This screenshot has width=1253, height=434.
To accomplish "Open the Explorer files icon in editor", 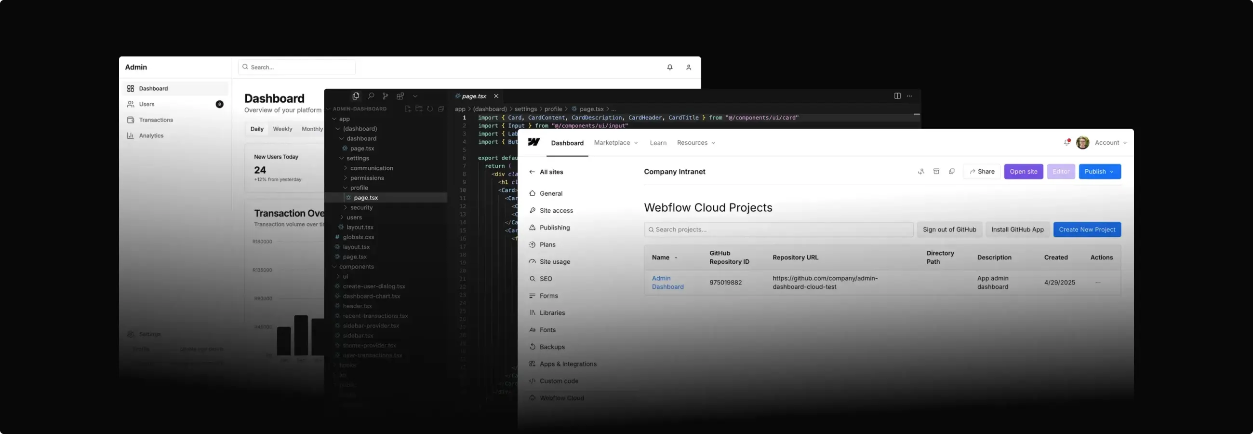I will coord(356,96).
